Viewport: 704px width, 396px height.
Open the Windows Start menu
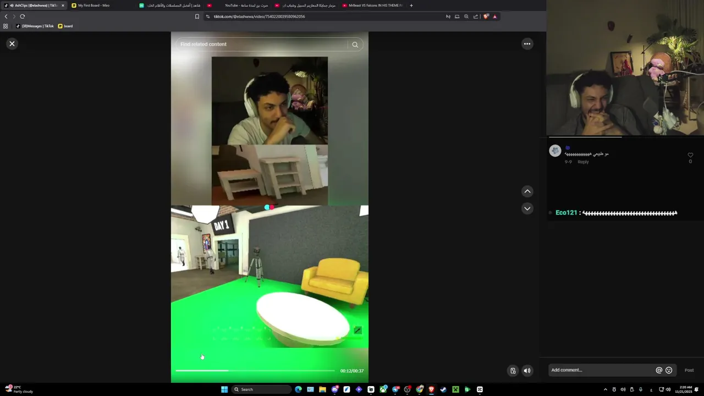pyautogui.click(x=224, y=389)
